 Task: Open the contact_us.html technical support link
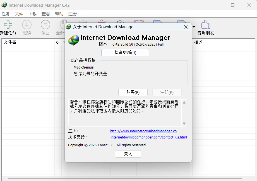tap(149, 137)
